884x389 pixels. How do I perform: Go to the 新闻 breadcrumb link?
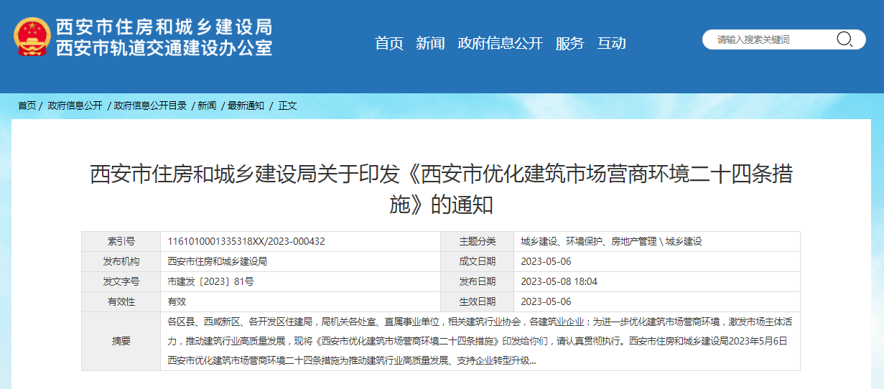tap(207, 106)
